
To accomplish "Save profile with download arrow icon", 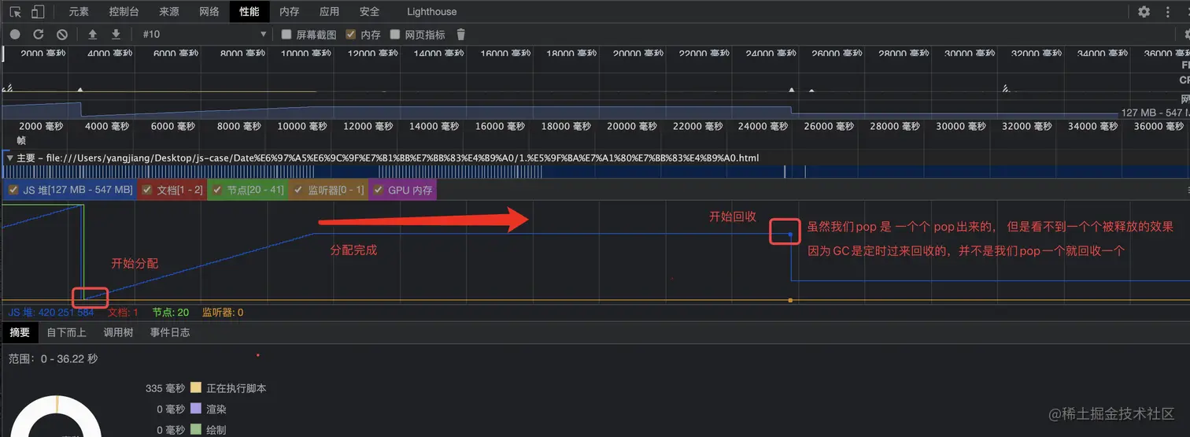I will (x=116, y=35).
